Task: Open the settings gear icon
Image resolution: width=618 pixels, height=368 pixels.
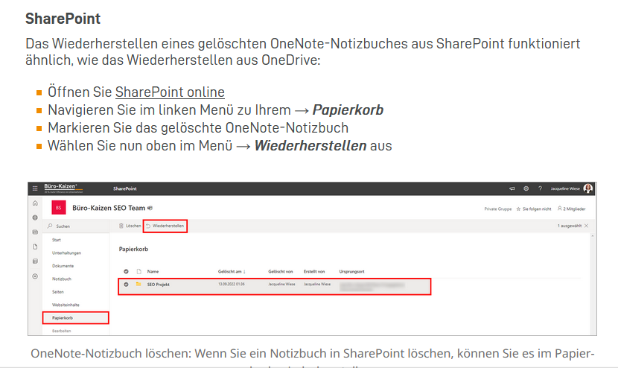Action: [526, 188]
